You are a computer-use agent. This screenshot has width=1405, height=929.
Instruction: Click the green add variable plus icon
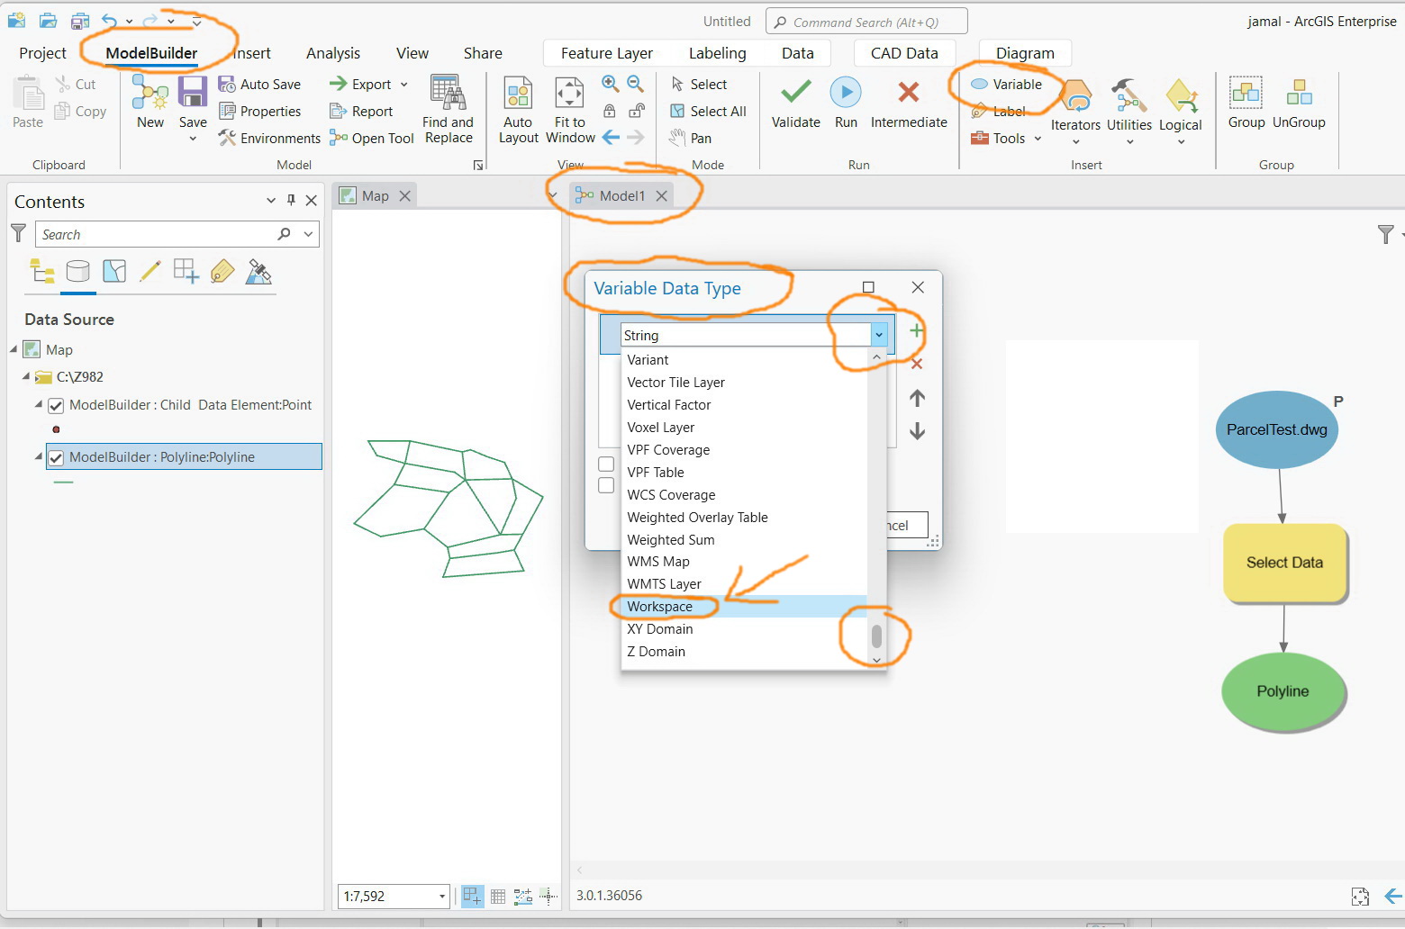click(x=916, y=330)
